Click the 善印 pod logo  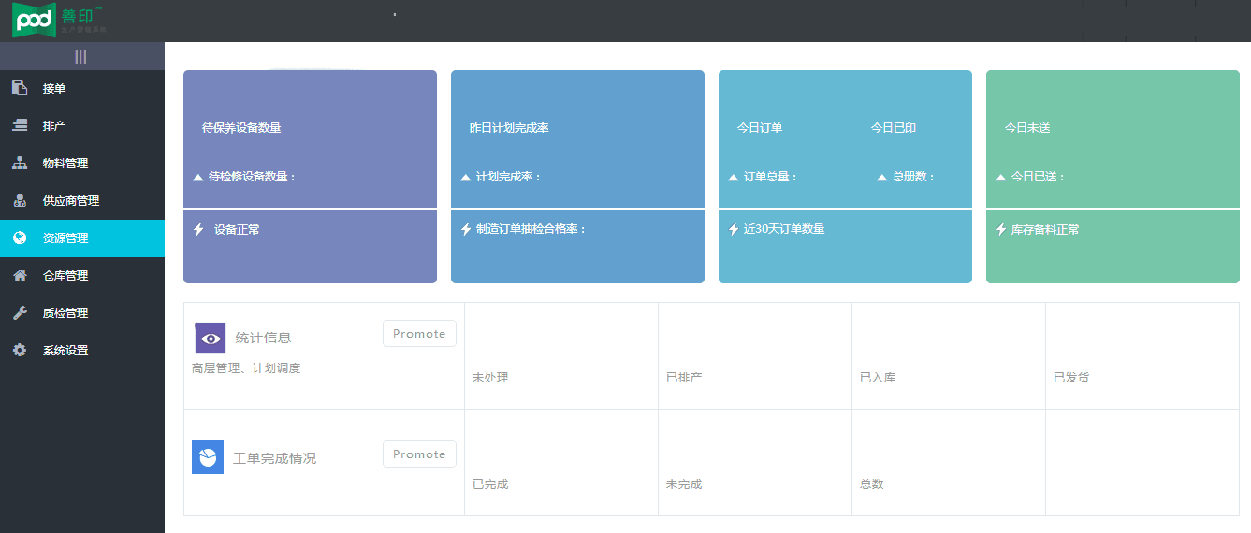point(58,20)
